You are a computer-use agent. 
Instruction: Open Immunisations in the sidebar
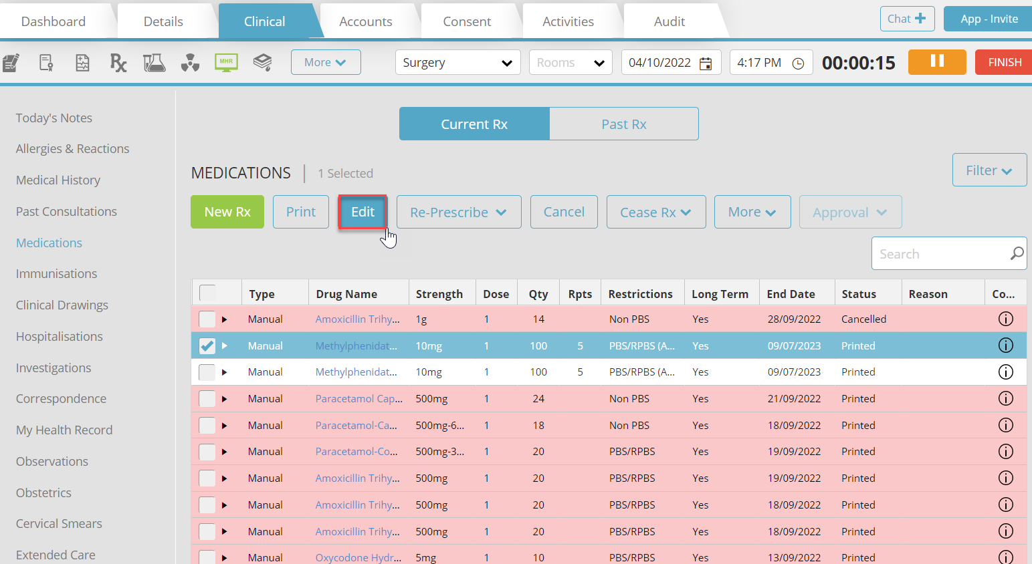coord(56,273)
